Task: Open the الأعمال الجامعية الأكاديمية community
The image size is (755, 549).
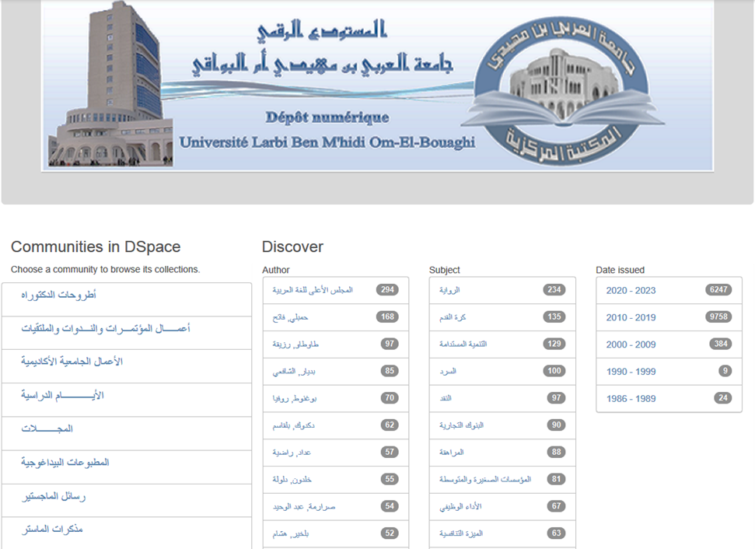Action: click(72, 362)
